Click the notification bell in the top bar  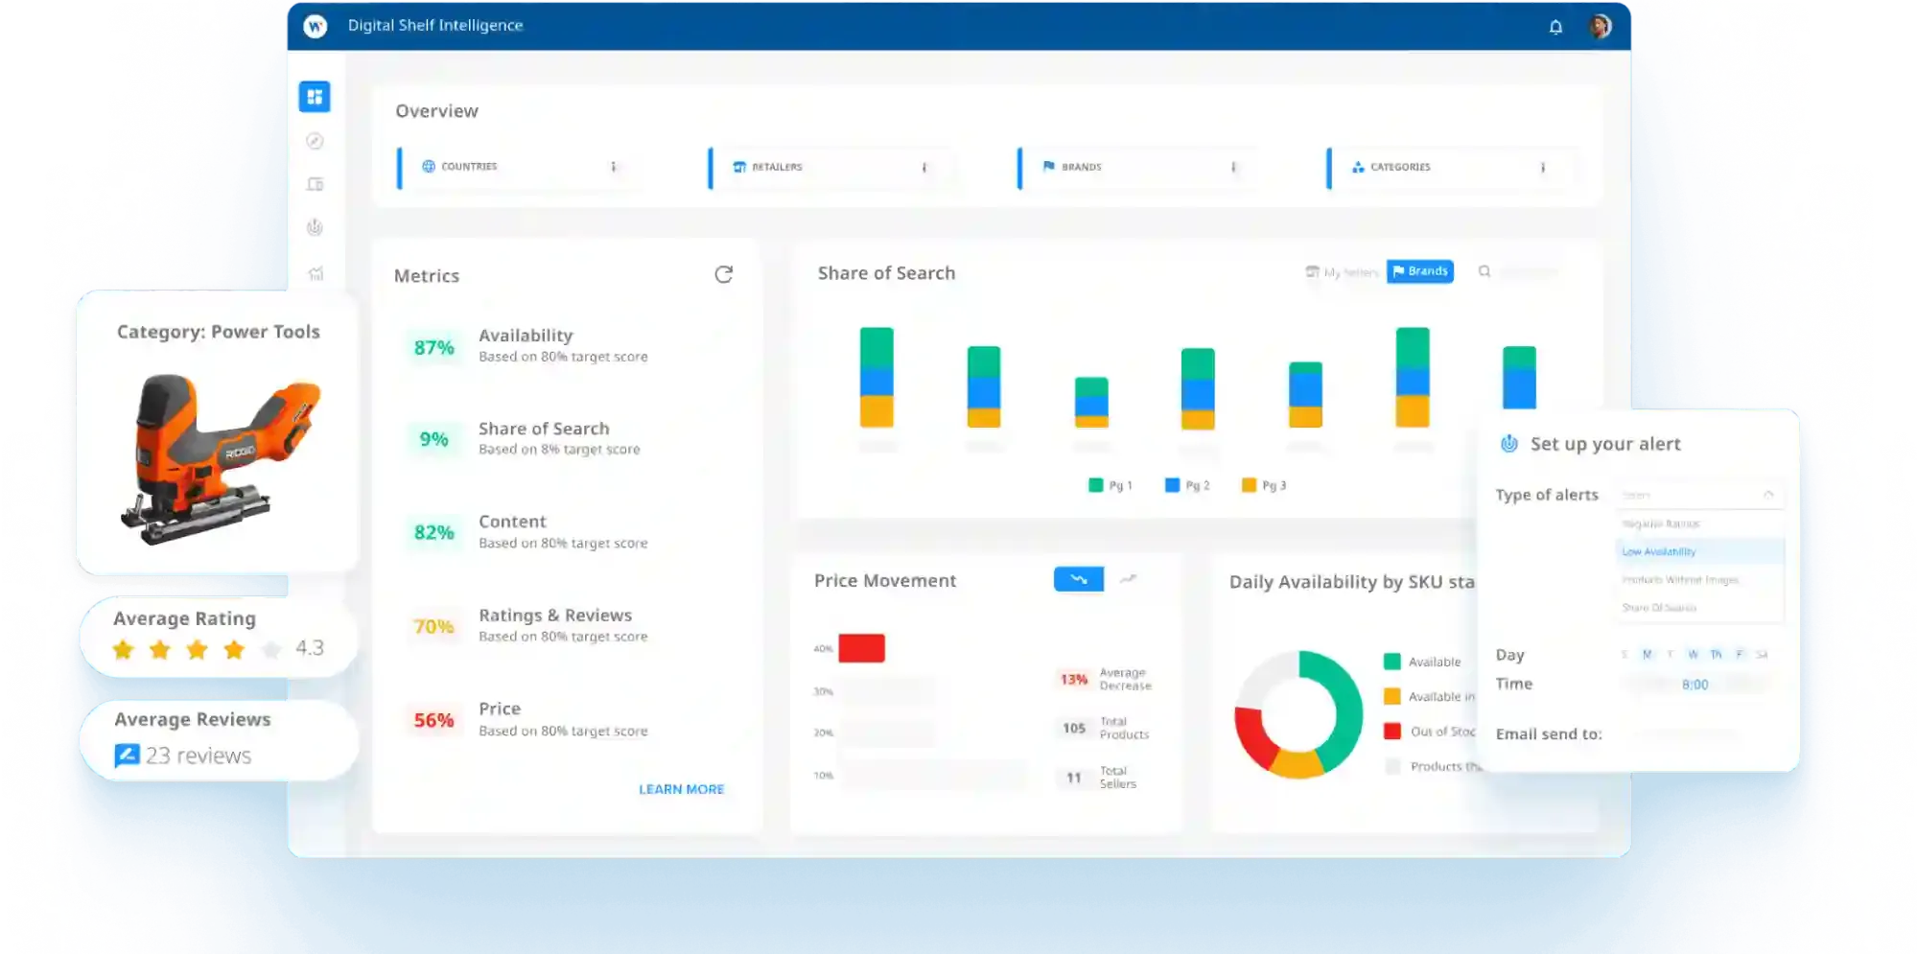tap(1555, 26)
